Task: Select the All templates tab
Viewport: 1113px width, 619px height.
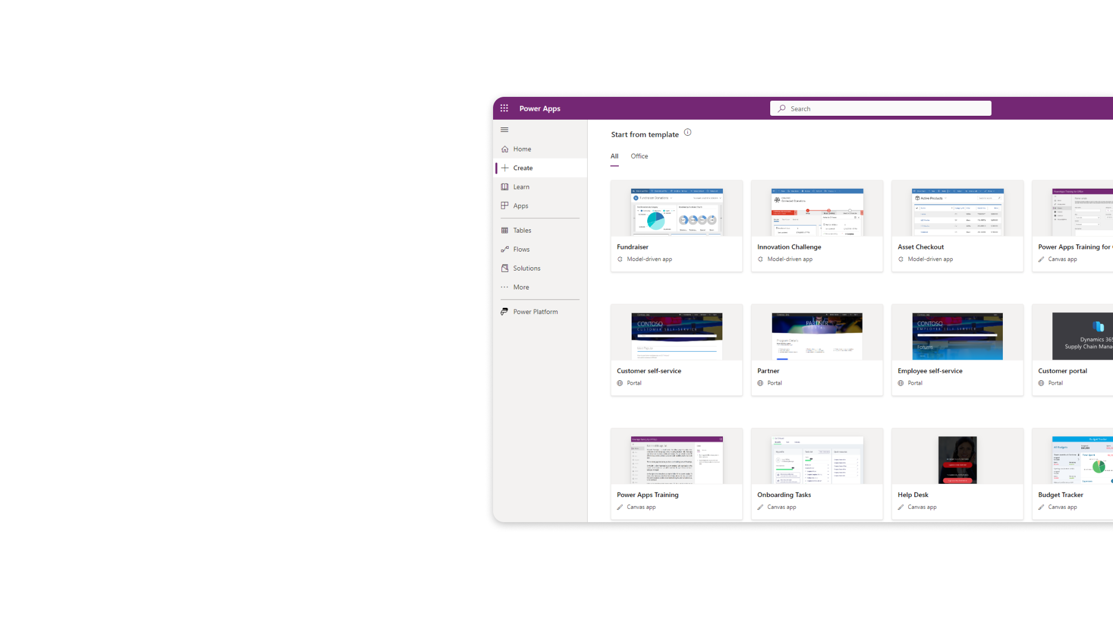Action: tap(614, 156)
